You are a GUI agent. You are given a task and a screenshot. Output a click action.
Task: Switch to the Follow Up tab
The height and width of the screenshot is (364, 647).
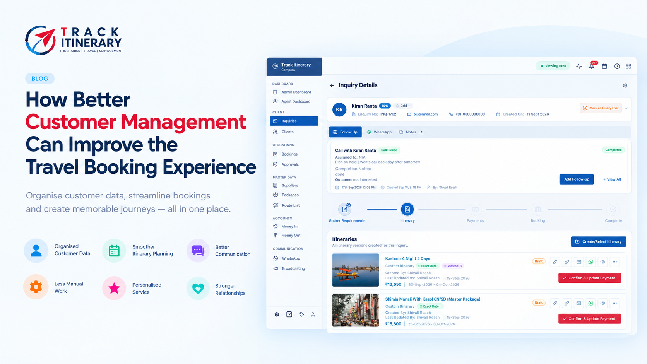[x=345, y=132]
